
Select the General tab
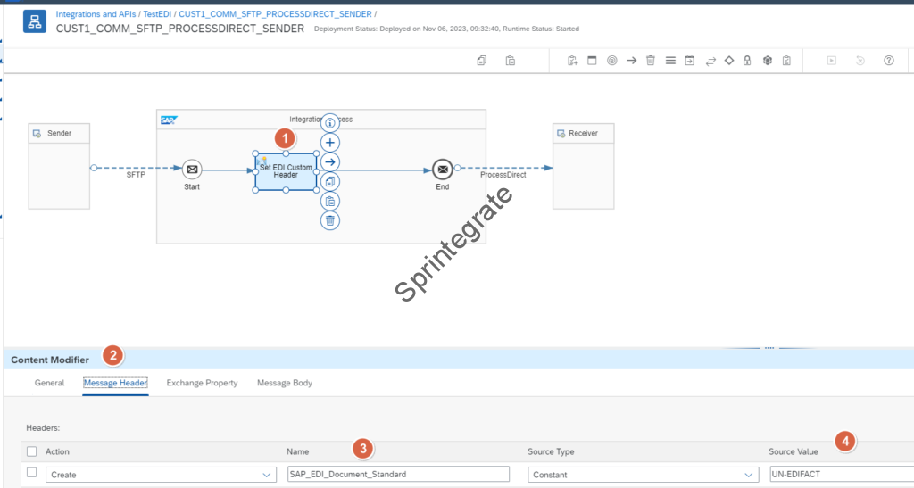49,383
